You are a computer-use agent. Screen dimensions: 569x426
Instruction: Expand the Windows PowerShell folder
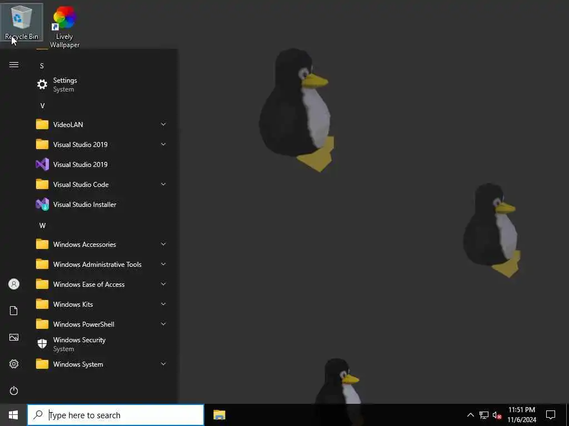pyautogui.click(x=101, y=324)
